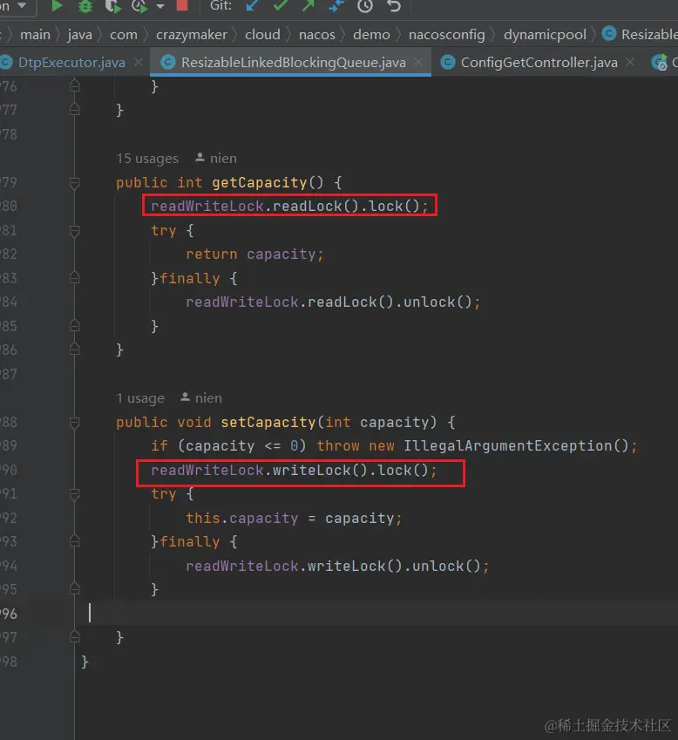Image resolution: width=678 pixels, height=740 pixels.
Task: Navigate to the main breadcrumb
Action: click(x=36, y=35)
